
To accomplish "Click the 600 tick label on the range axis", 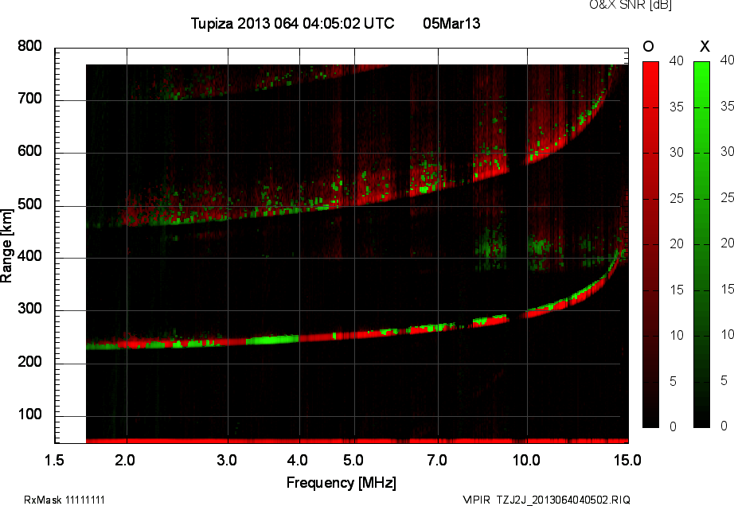I will pos(29,151).
